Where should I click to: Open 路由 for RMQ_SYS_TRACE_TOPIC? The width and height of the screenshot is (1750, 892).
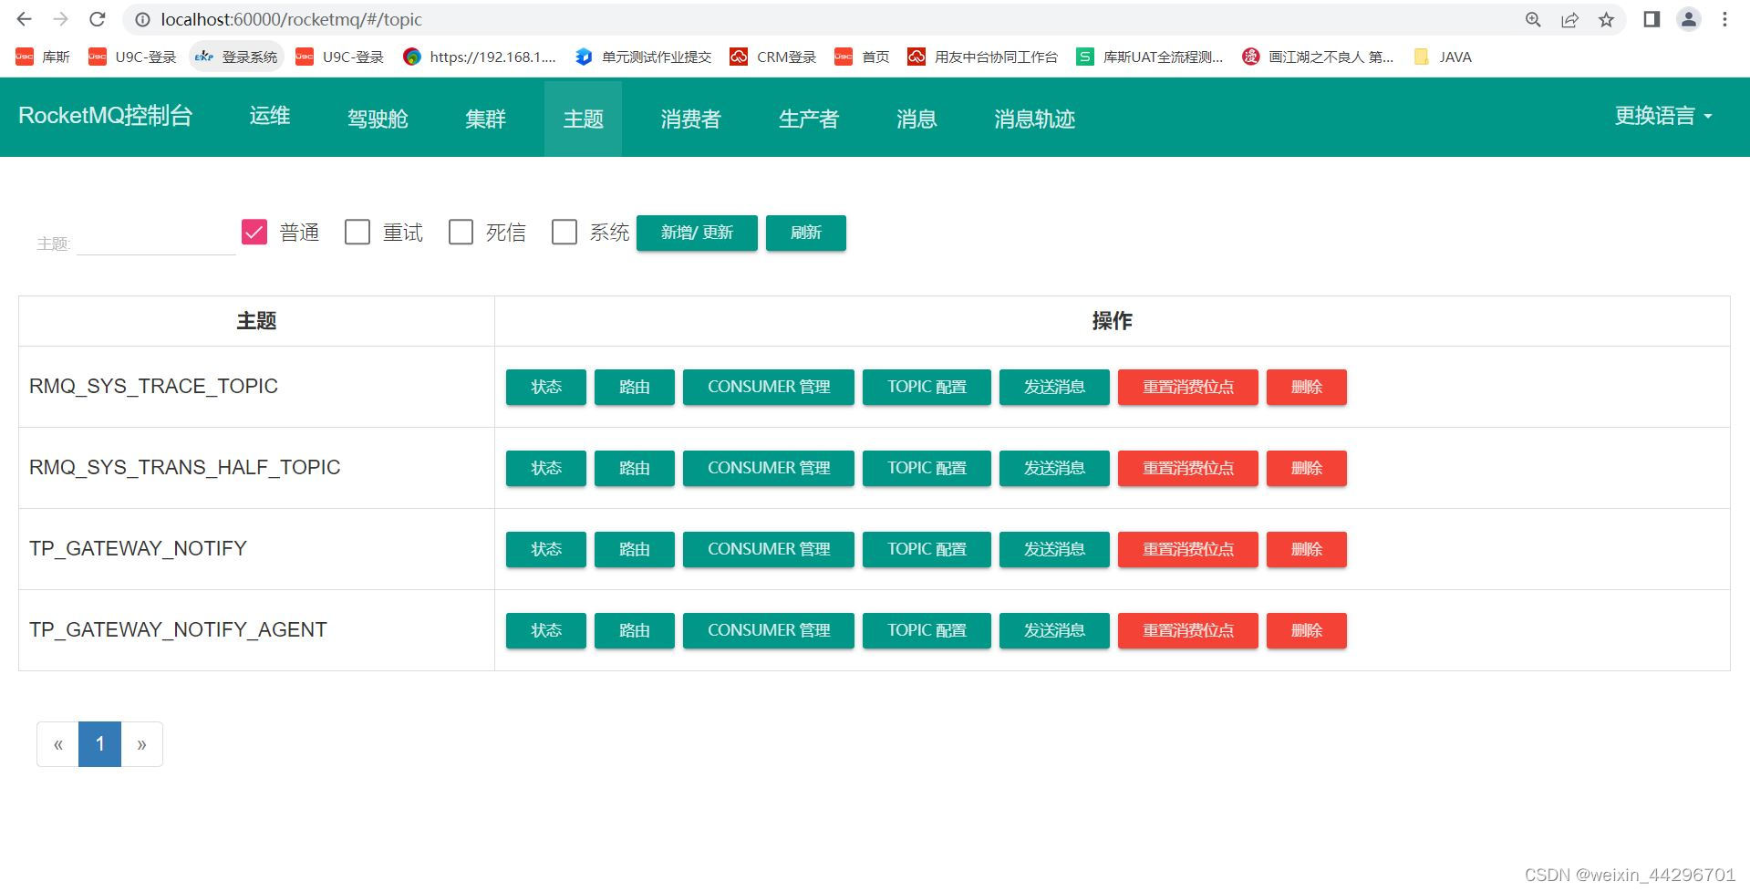635,387
